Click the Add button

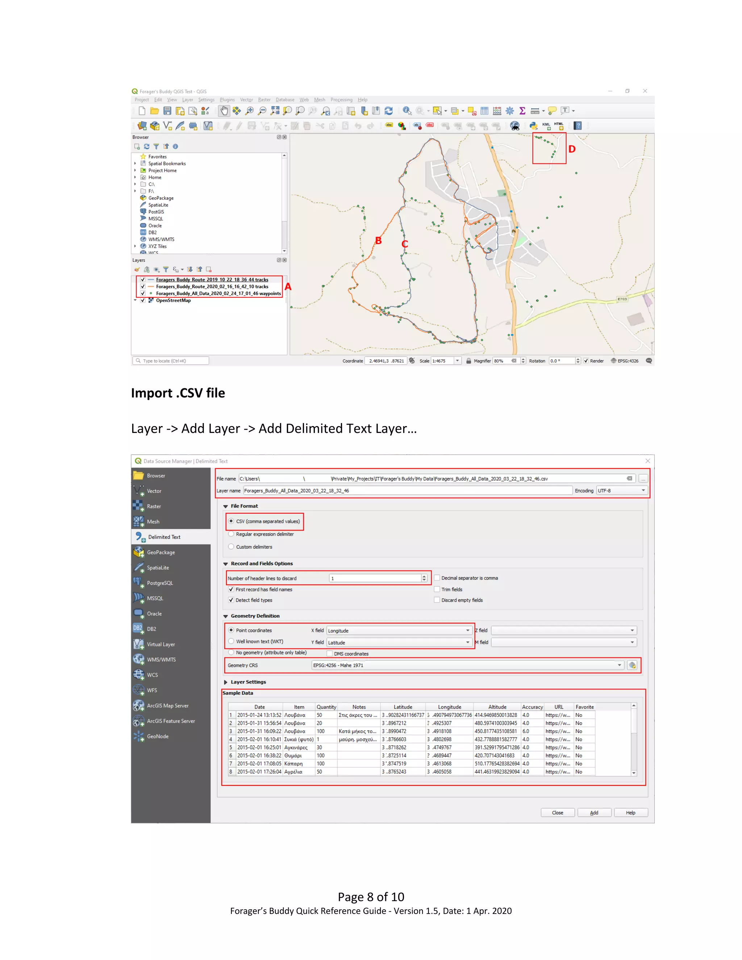click(x=594, y=812)
